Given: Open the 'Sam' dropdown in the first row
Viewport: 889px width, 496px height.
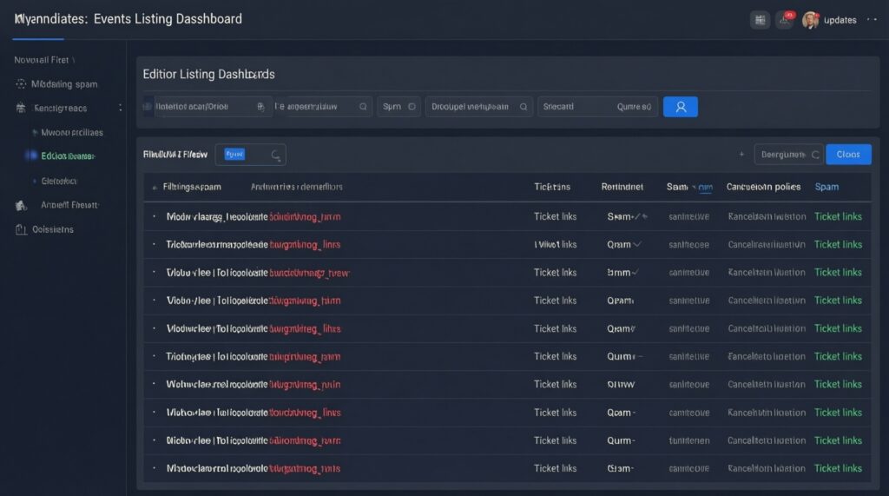Looking at the screenshot, I should click(627, 216).
